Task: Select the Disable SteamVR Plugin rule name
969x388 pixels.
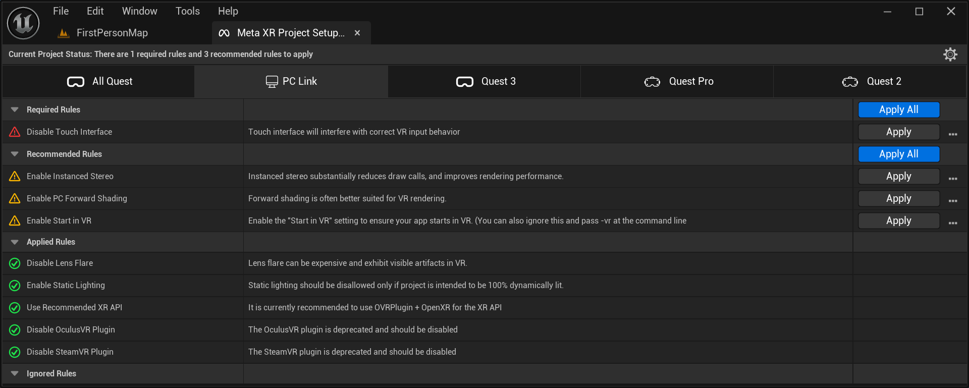Action: coord(70,352)
